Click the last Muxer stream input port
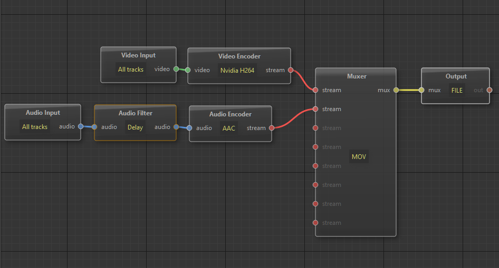Image resolution: width=499 pixels, height=268 pixels. click(x=315, y=223)
